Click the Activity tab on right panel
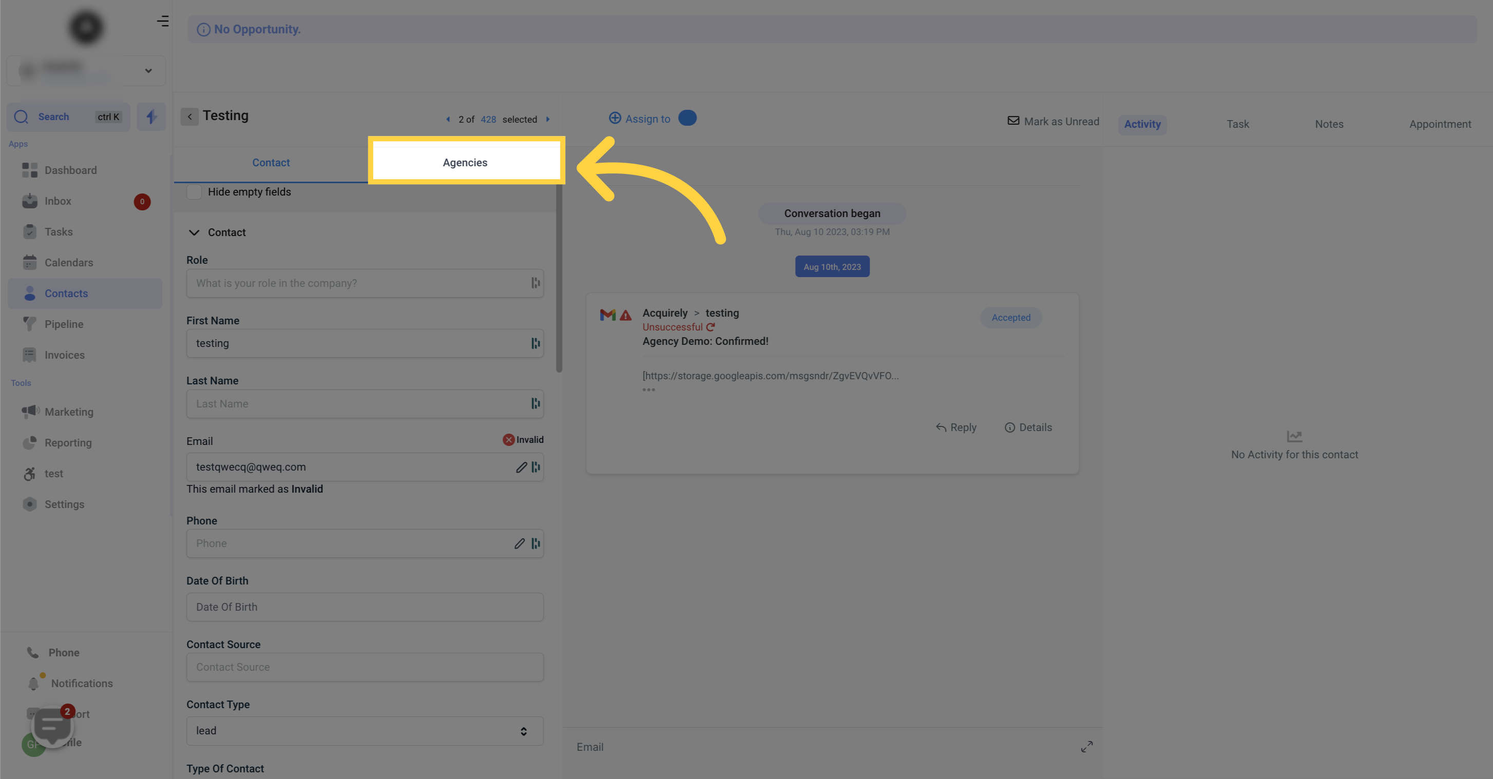Image resolution: width=1493 pixels, height=779 pixels. click(1141, 123)
